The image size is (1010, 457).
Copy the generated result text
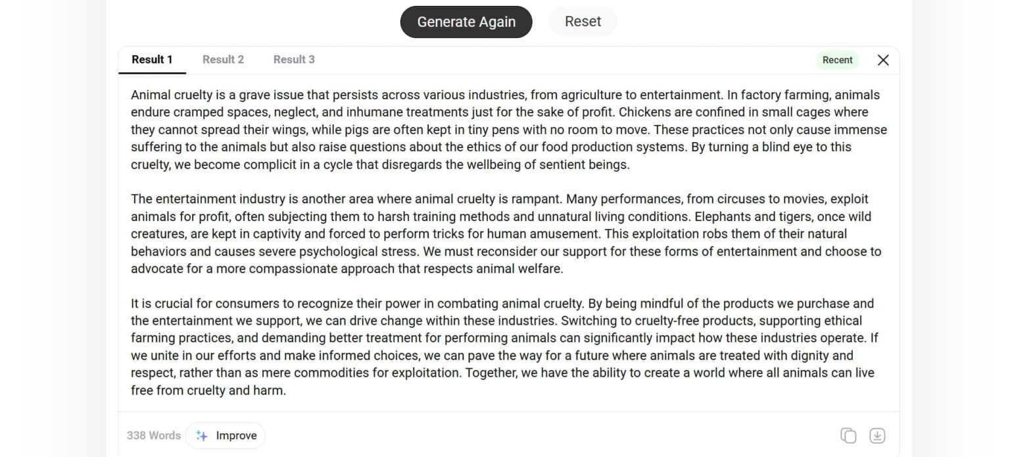(848, 435)
